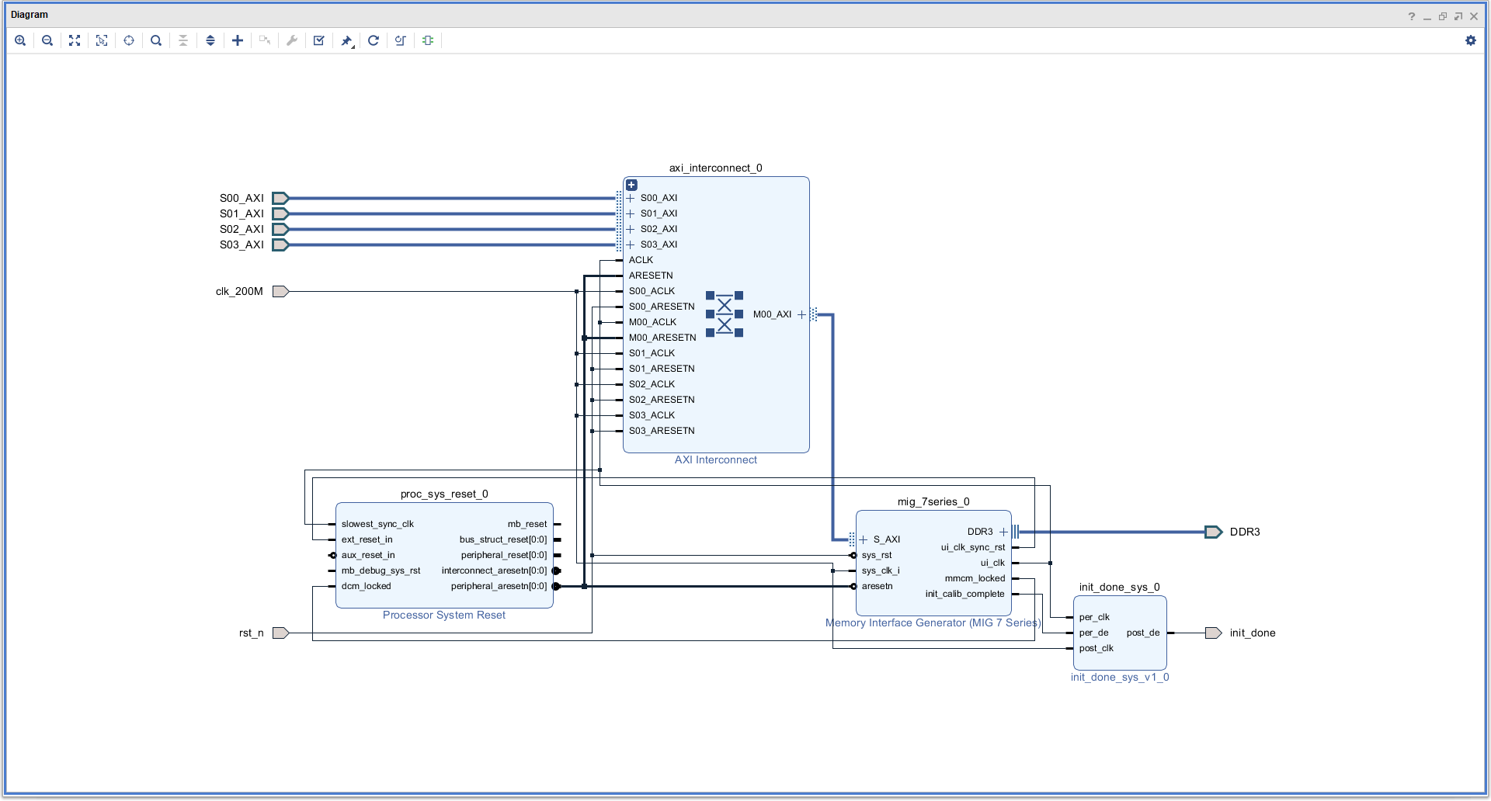Open the Pin options dropdown icon
The height and width of the screenshot is (801, 1491).
coord(347,41)
